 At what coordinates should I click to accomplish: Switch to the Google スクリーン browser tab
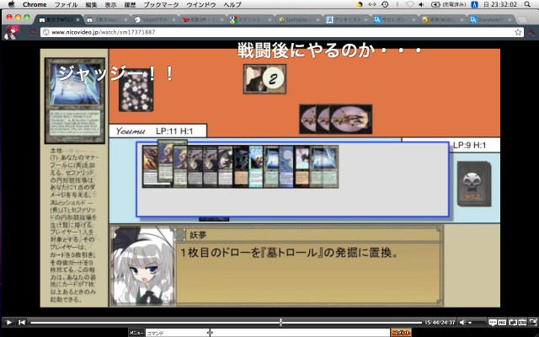(250, 20)
